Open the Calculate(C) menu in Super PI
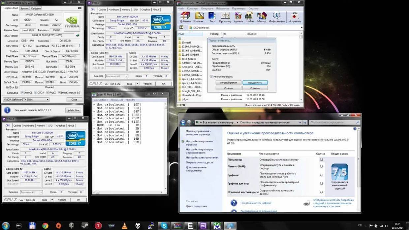 (101, 100)
